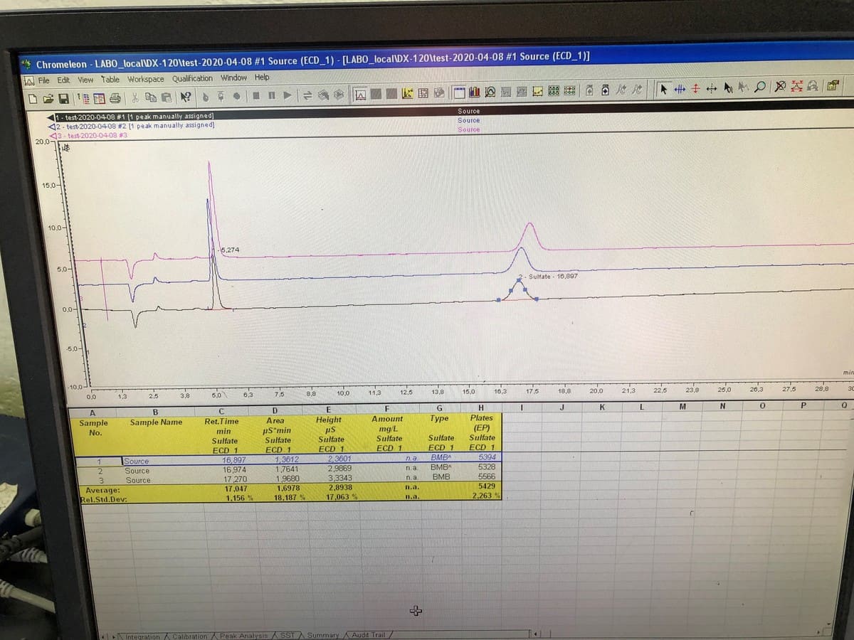
Task: Switch to the Audit Trail tab
Action: pyautogui.click(x=369, y=634)
